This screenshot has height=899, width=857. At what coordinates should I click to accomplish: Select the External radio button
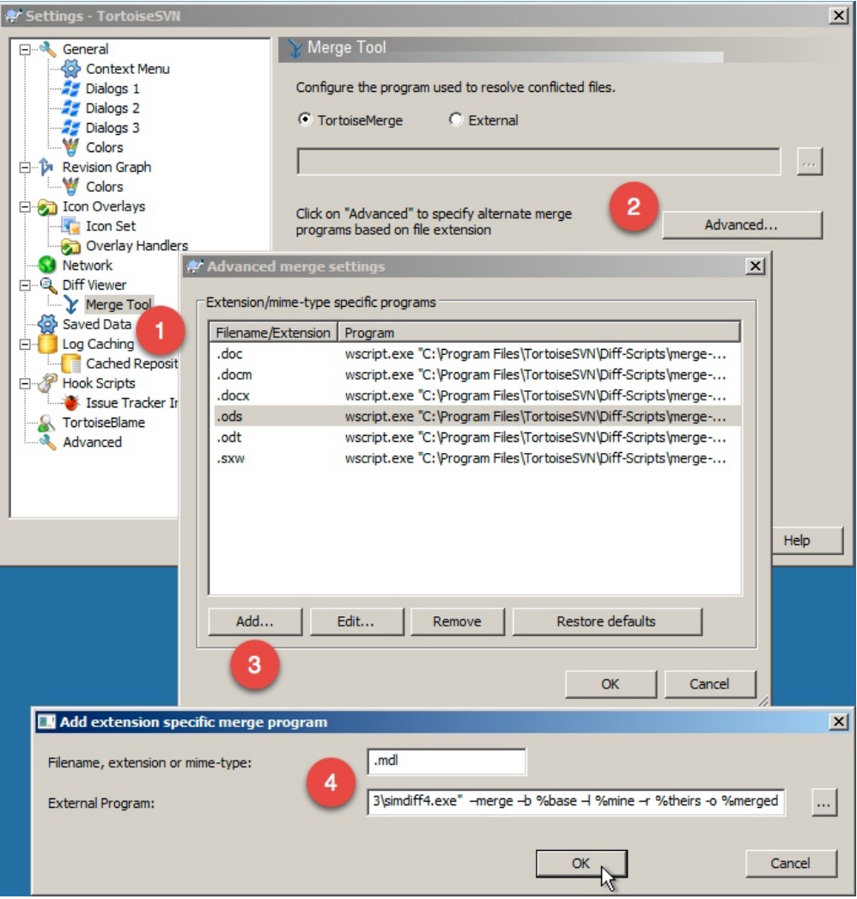pyautogui.click(x=455, y=119)
